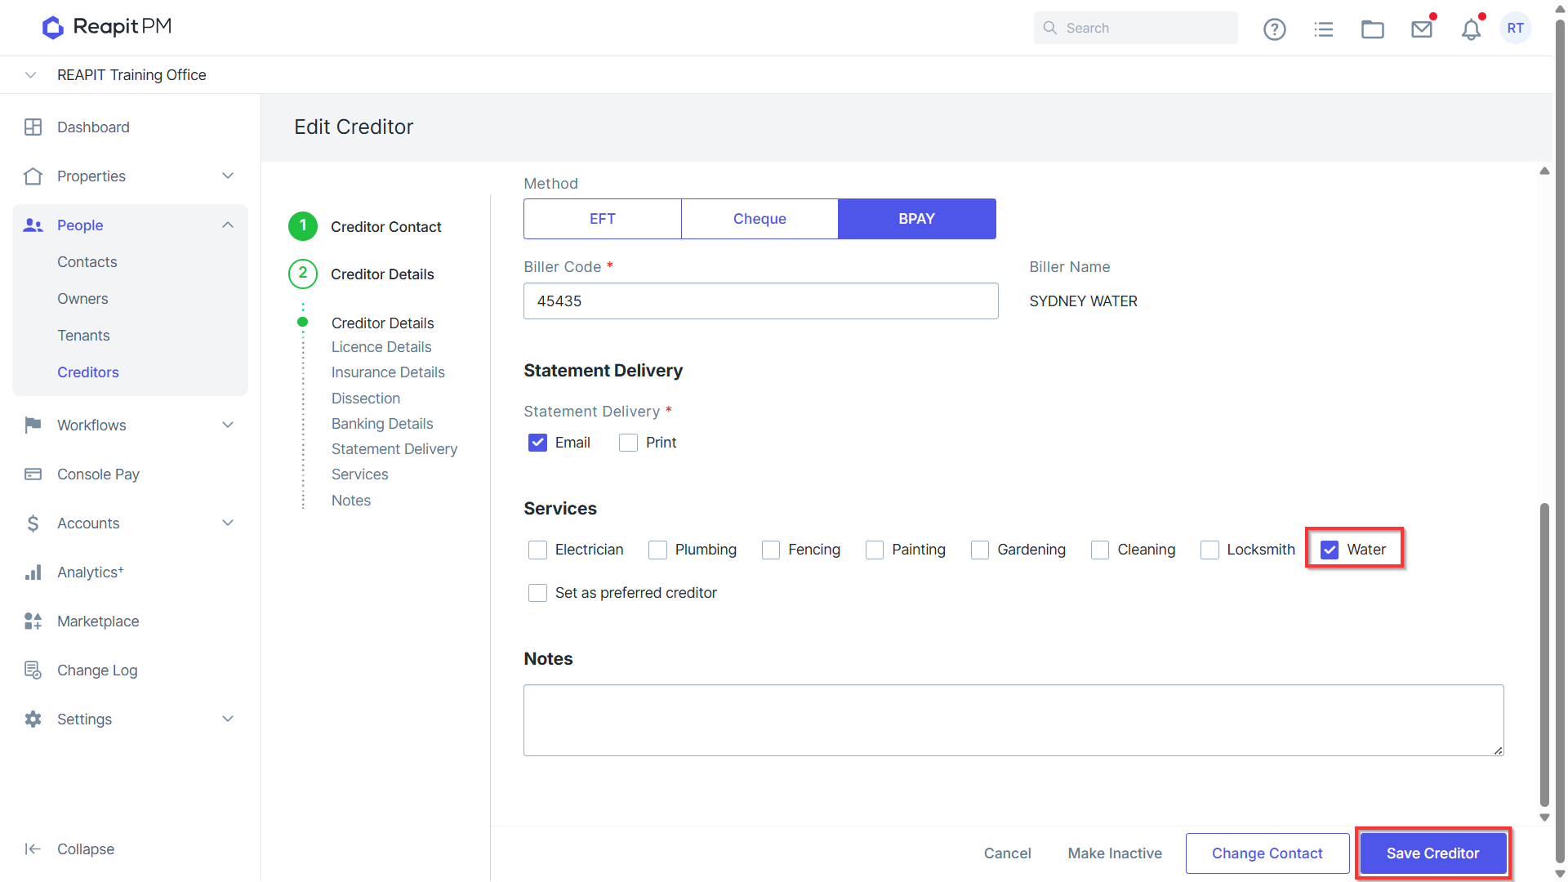Tick the Gardening service checkbox
The height and width of the screenshot is (882, 1568).
(980, 550)
